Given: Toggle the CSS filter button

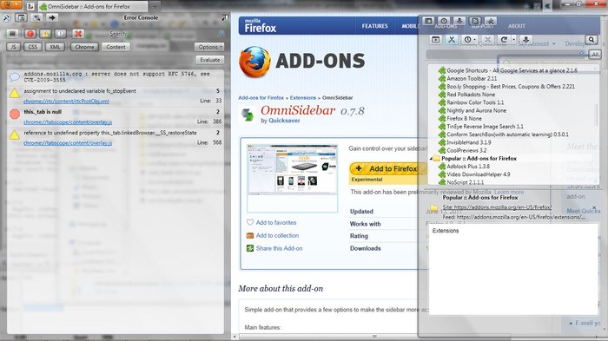Looking at the screenshot, I should (33, 47).
